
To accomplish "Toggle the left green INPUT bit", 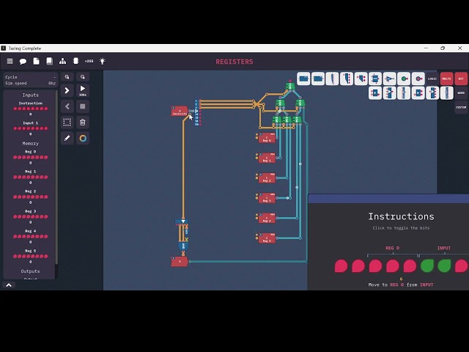I will (x=426, y=265).
